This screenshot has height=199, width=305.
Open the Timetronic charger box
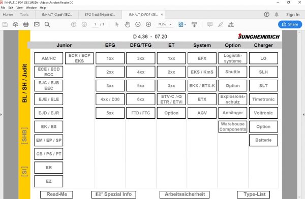263,99
